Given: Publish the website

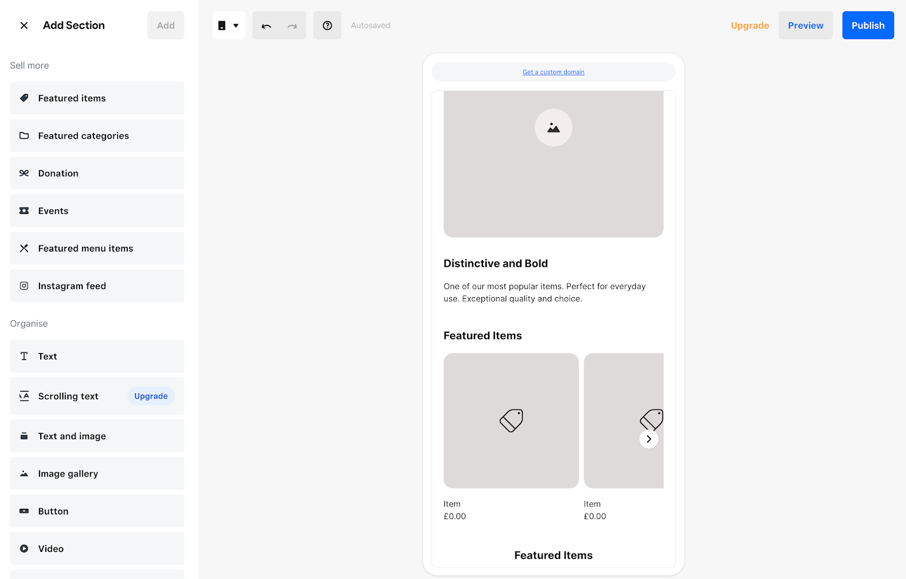Looking at the screenshot, I should pos(867,25).
